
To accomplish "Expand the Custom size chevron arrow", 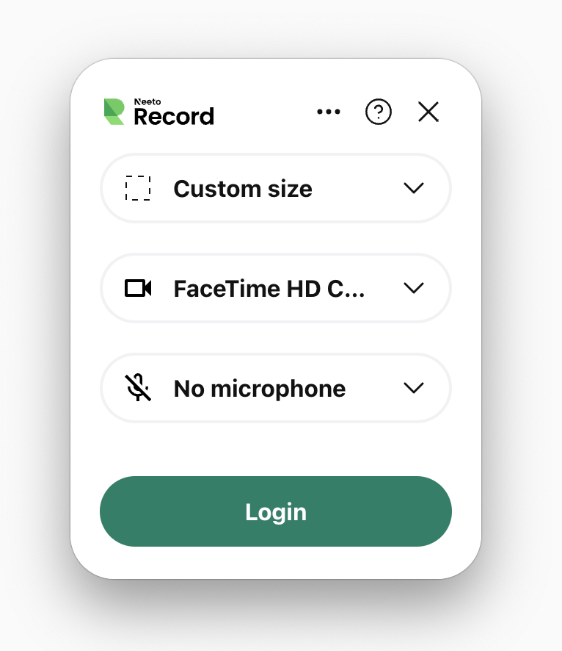I will [414, 188].
